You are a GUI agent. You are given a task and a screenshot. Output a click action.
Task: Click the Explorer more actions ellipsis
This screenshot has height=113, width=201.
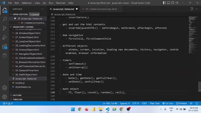pos(42,9)
